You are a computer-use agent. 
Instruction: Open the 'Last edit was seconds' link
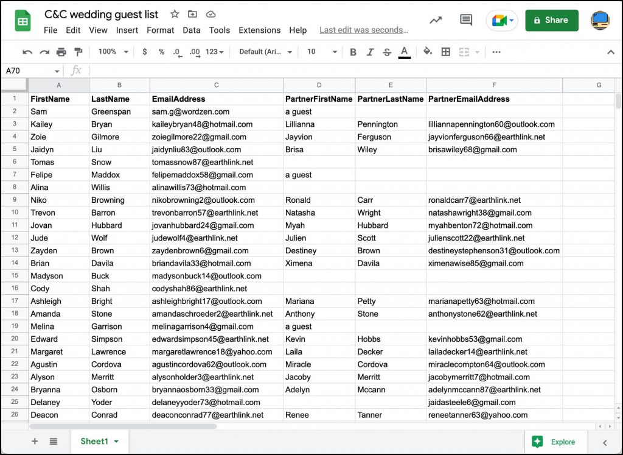364,30
